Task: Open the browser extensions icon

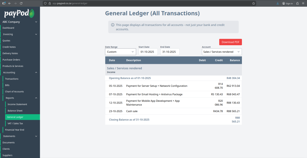Action: [297, 3]
